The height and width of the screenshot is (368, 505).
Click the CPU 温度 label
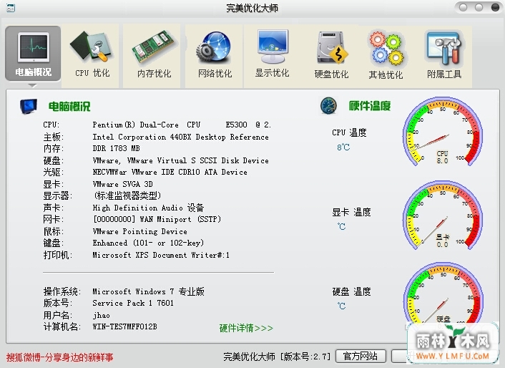pyautogui.click(x=350, y=132)
